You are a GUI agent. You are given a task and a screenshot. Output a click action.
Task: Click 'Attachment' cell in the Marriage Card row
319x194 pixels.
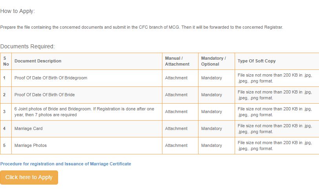176,128
